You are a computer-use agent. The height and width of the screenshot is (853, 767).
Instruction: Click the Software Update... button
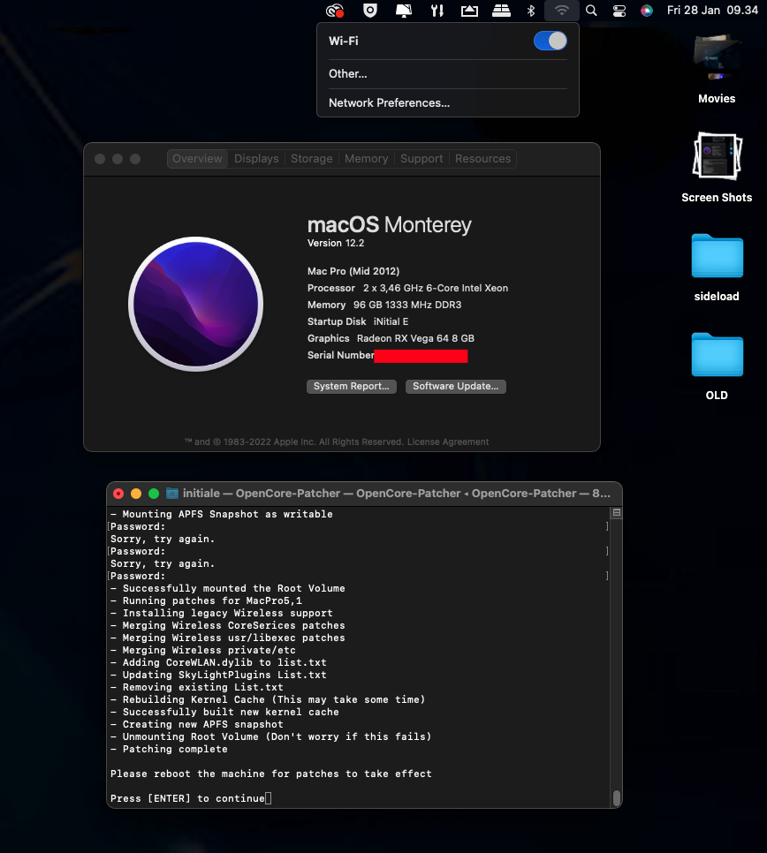[456, 386]
